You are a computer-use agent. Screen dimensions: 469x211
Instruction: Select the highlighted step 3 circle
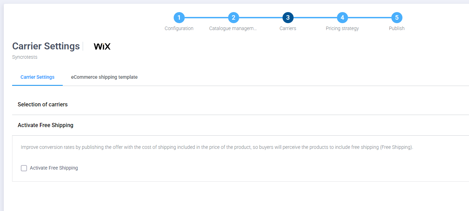click(x=288, y=18)
